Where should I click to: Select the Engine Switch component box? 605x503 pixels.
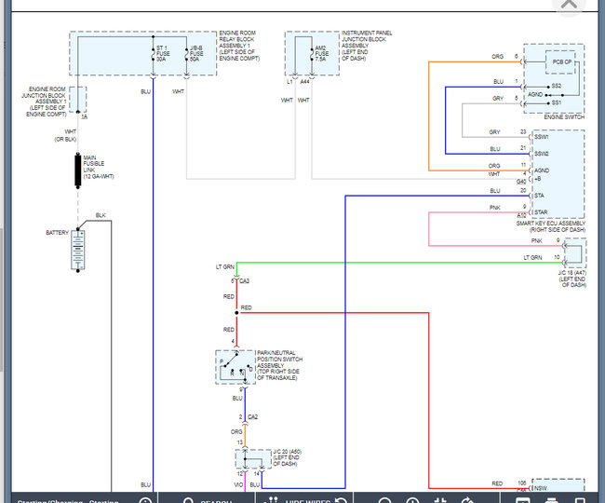coord(555,78)
